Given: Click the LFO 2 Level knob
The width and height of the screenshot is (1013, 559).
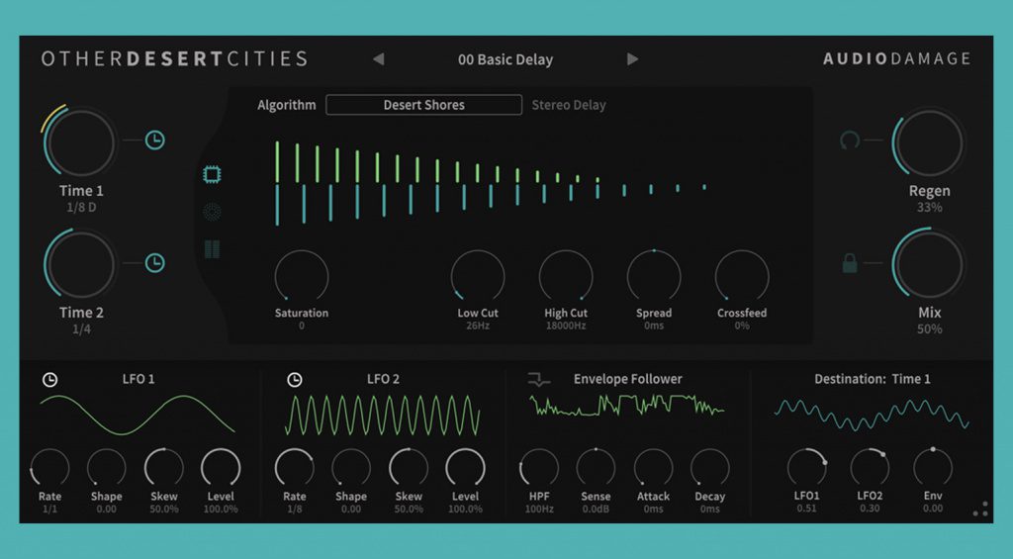Looking at the screenshot, I should click(x=466, y=468).
